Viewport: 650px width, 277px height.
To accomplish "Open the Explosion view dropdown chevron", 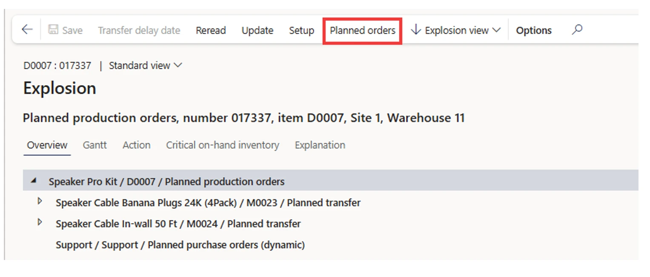I will pyautogui.click(x=496, y=30).
